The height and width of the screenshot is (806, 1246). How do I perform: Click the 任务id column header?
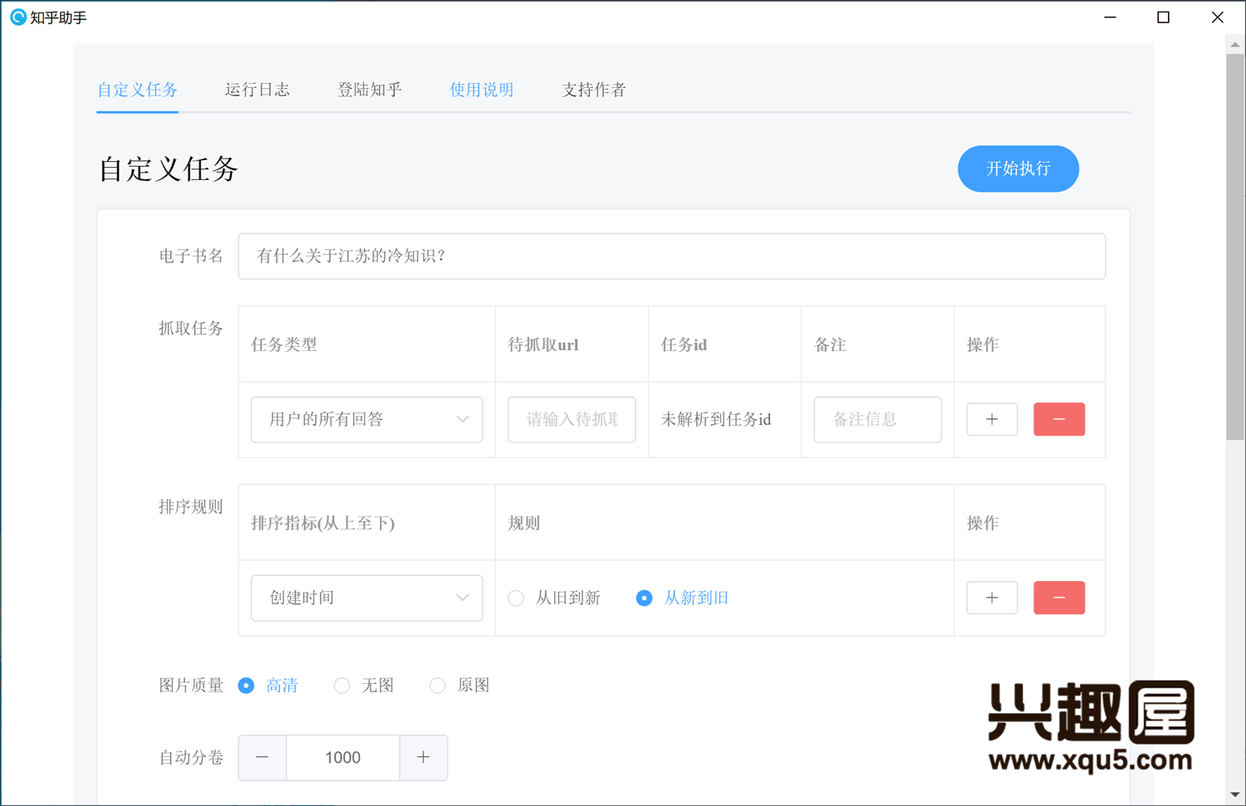684,344
